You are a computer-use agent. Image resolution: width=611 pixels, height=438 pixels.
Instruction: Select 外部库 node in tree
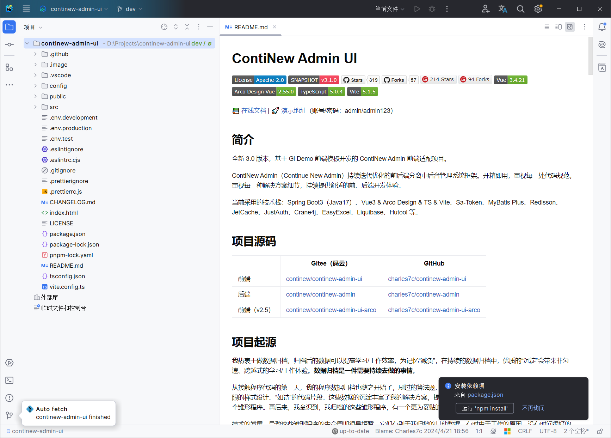point(49,297)
